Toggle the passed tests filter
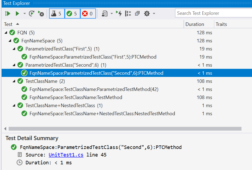Viewport: 252px width, 170px height. 72,13
